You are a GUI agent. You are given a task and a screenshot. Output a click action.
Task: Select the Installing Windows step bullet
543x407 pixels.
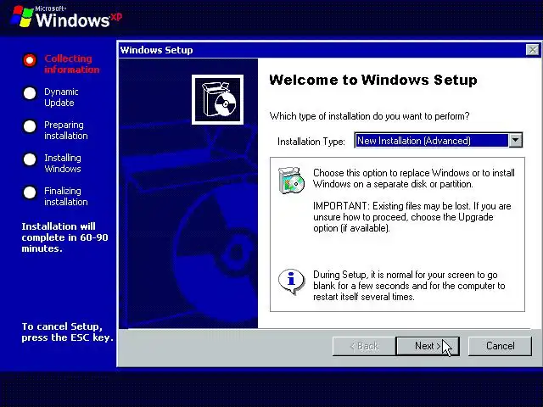[x=30, y=159]
